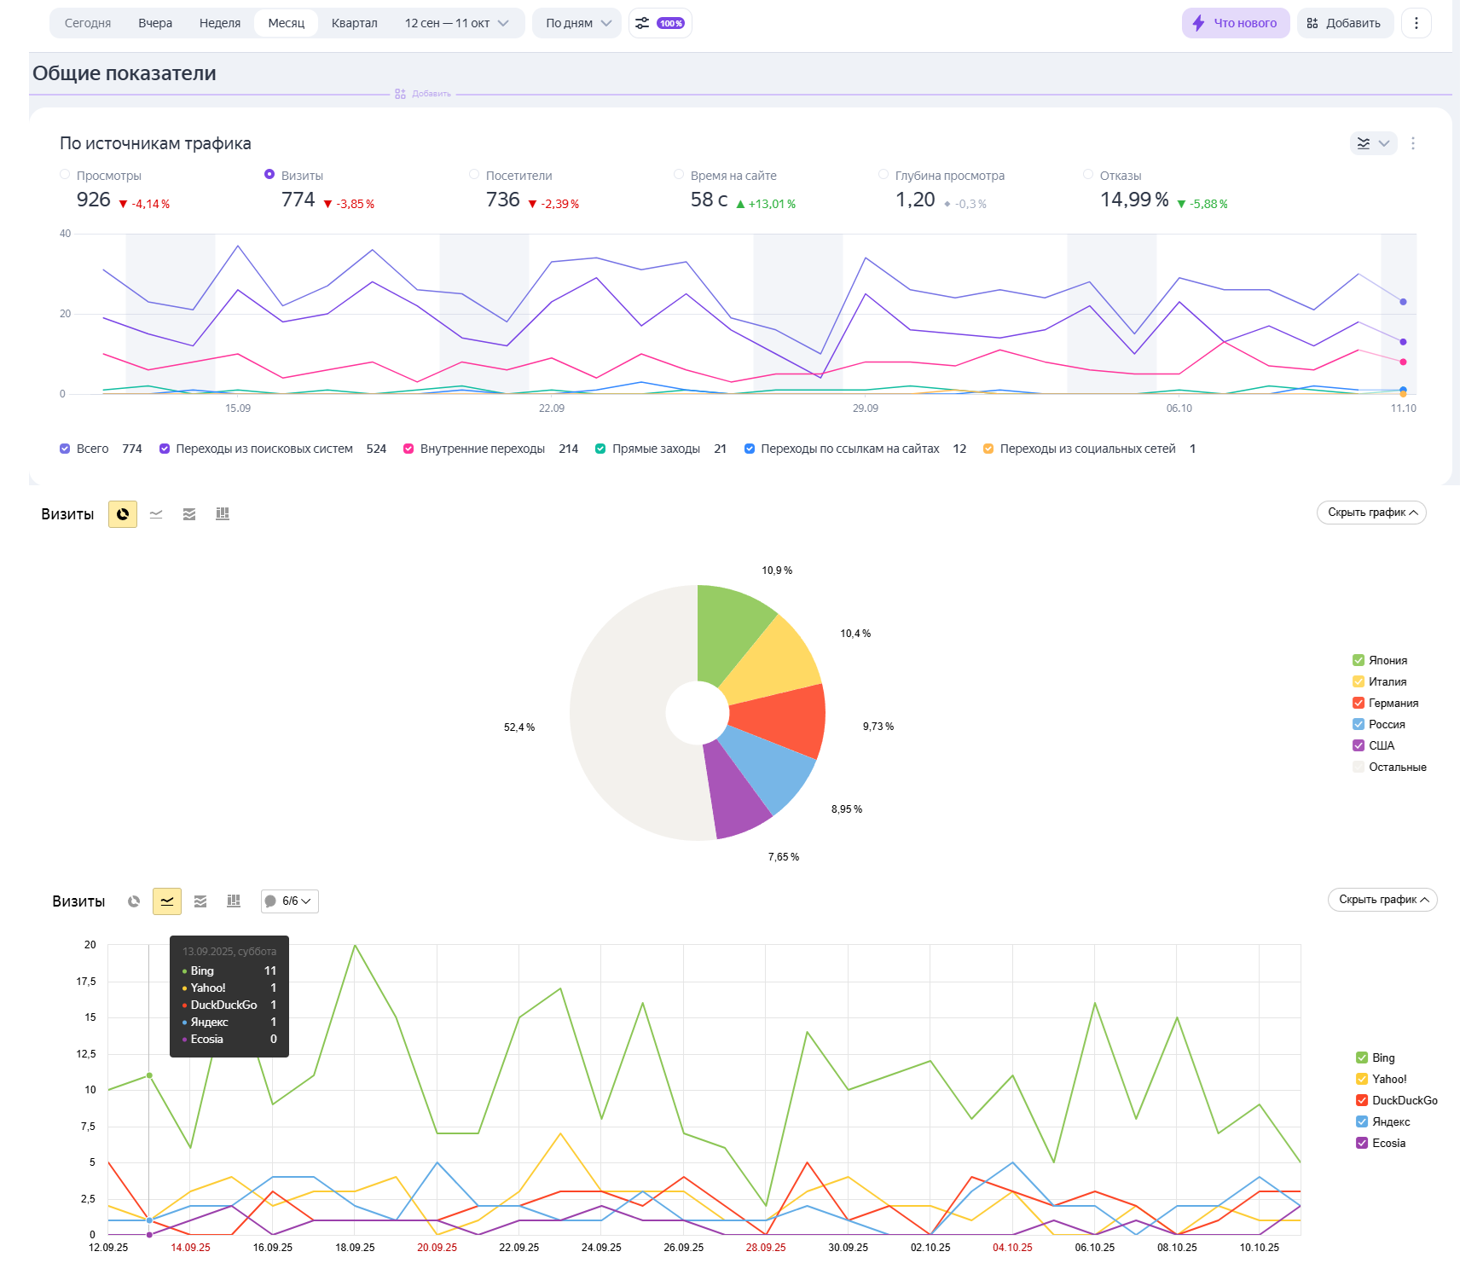1483x1269 pixels.
Task: Toggle the DuckDuckGo series checkbox in the legend
Action: click(x=1362, y=1100)
